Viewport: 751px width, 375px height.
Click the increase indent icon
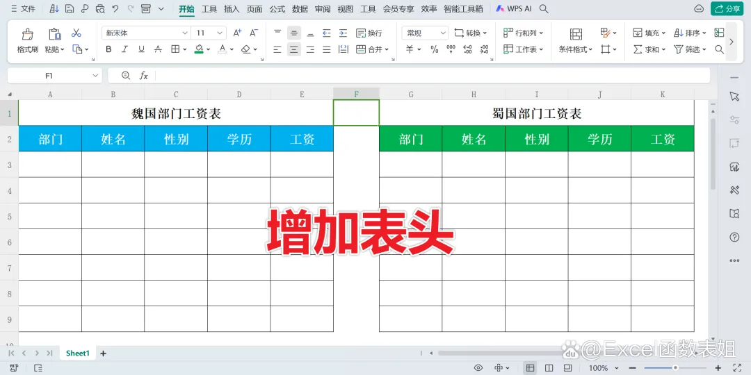[343, 33]
